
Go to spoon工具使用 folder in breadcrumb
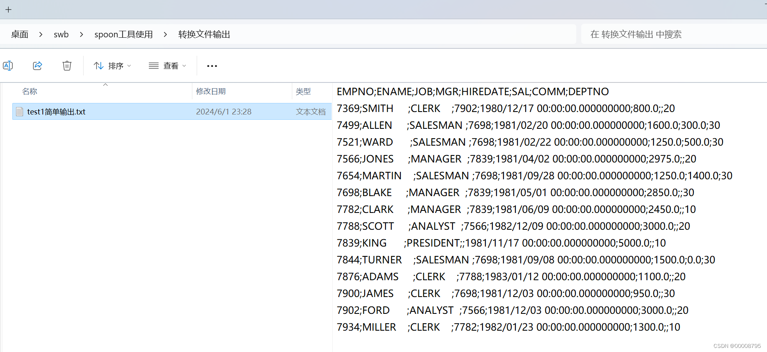click(124, 34)
